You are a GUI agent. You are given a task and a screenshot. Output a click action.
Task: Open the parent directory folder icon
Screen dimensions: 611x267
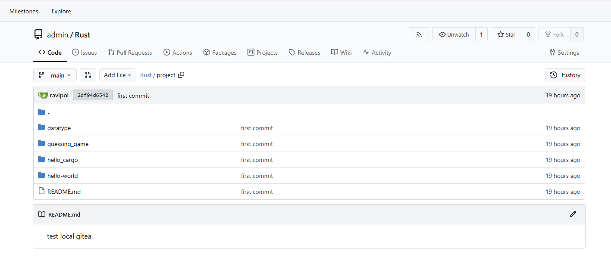41,112
